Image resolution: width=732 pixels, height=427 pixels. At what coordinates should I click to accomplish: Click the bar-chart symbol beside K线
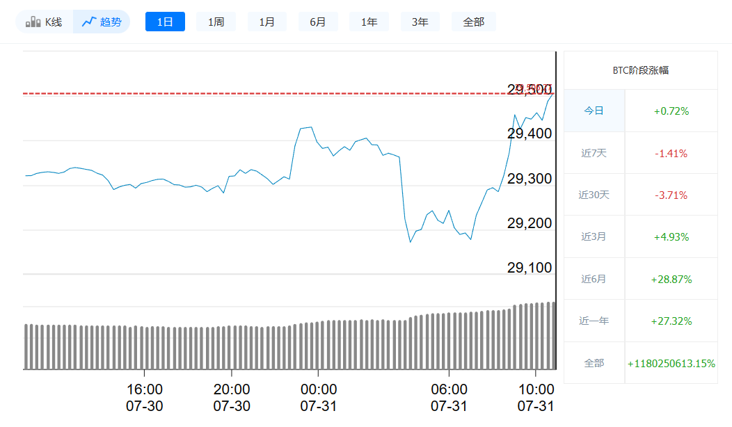[x=31, y=22]
